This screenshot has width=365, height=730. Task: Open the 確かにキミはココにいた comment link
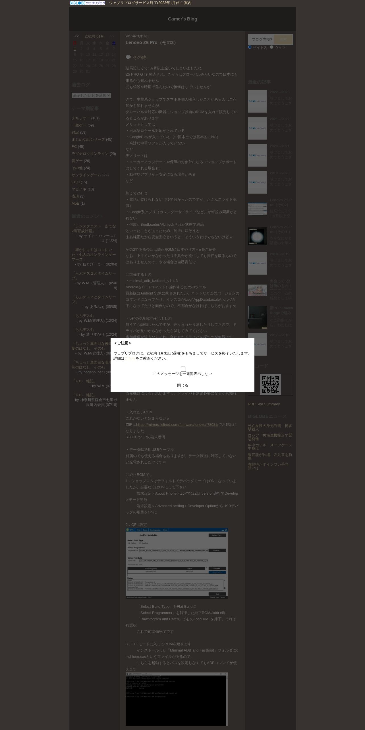pos(94,255)
